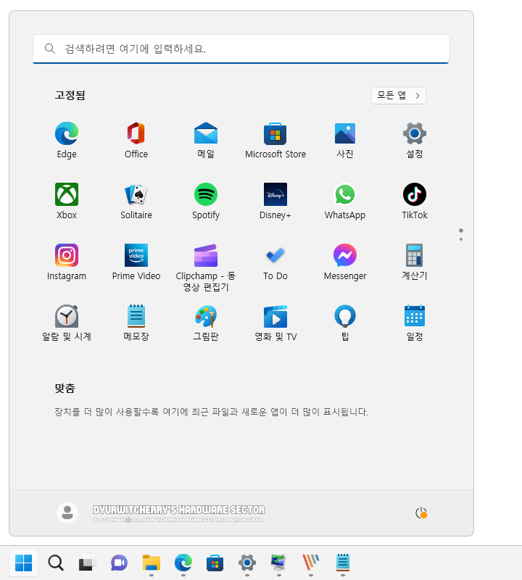Open the 그림판 (Paint) app
The image size is (522, 580).
[206, 323]
